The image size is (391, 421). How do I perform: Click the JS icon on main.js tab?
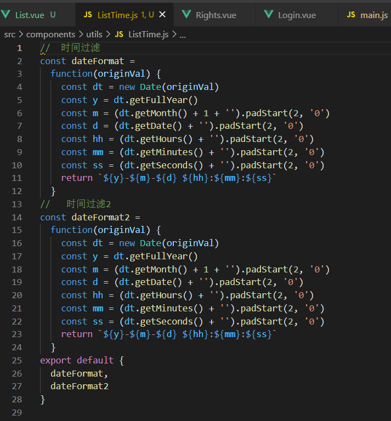coord(352,15)
